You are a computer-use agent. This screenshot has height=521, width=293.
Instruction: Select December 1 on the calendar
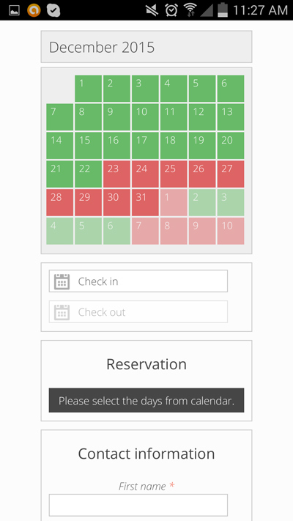tap(88, 89)
